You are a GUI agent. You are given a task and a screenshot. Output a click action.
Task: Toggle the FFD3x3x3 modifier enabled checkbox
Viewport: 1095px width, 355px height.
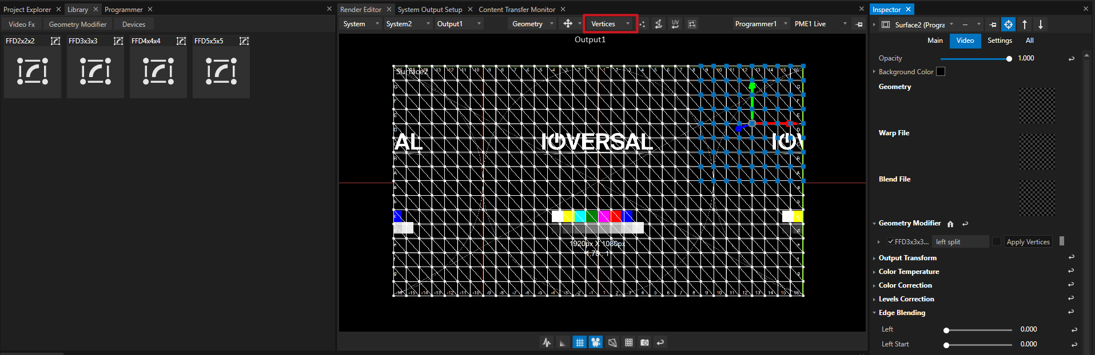point(890,241)
